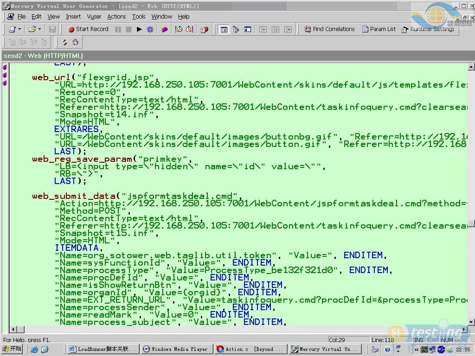Click the hand icon in second toolbar
Viewport: 475px width, 356px height.
tap(75, 42)
